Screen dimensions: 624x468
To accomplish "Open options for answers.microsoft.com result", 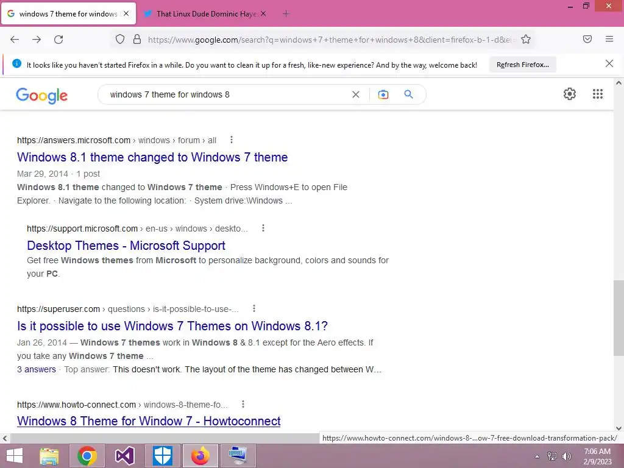I will point(232,140).
